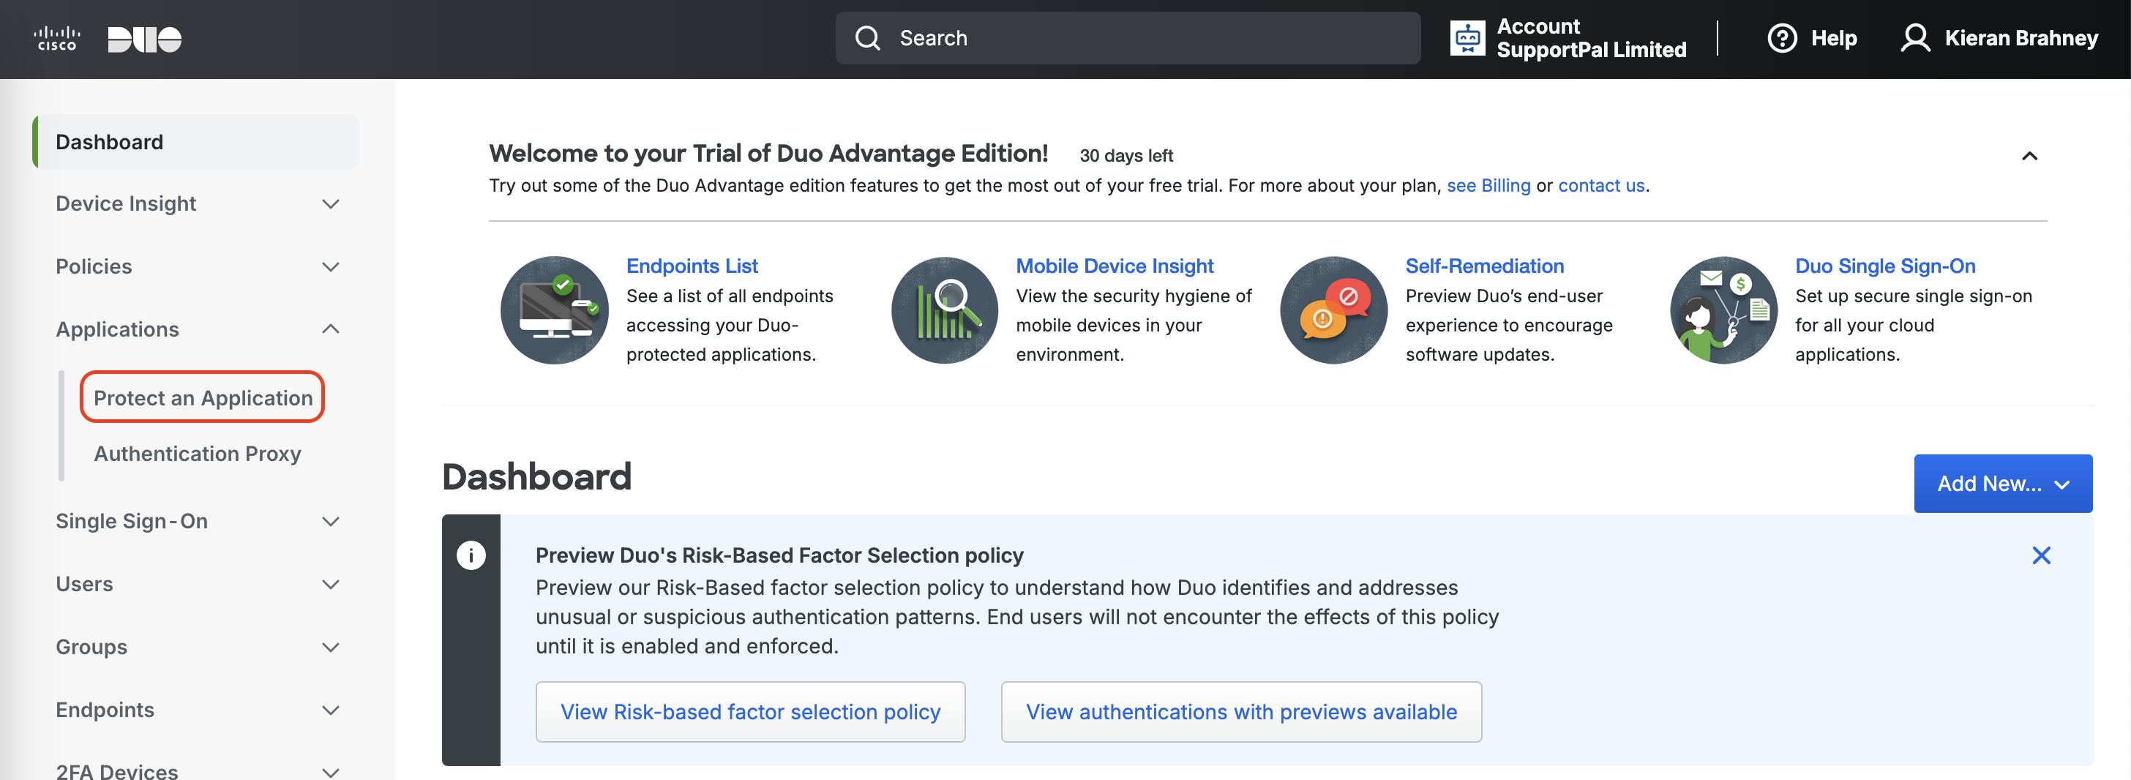Dismiss the Risk-Based Factor Selection banner
This screenshot has width=2131, height=780.
pos(2041,555)
